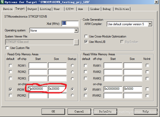Edit IRAM1 Size value 0x5000

click(133, 89)
